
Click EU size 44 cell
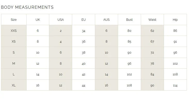[84, 85]
